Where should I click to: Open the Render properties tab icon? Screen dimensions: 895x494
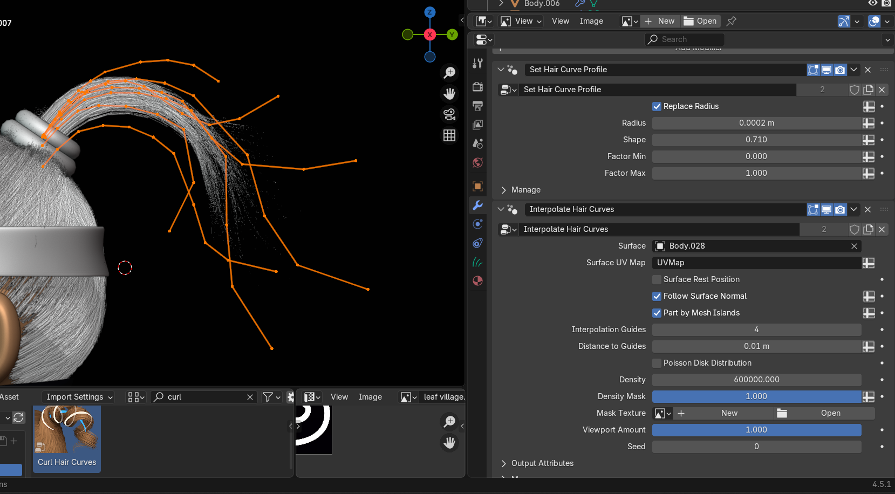(x=477, y=86)
